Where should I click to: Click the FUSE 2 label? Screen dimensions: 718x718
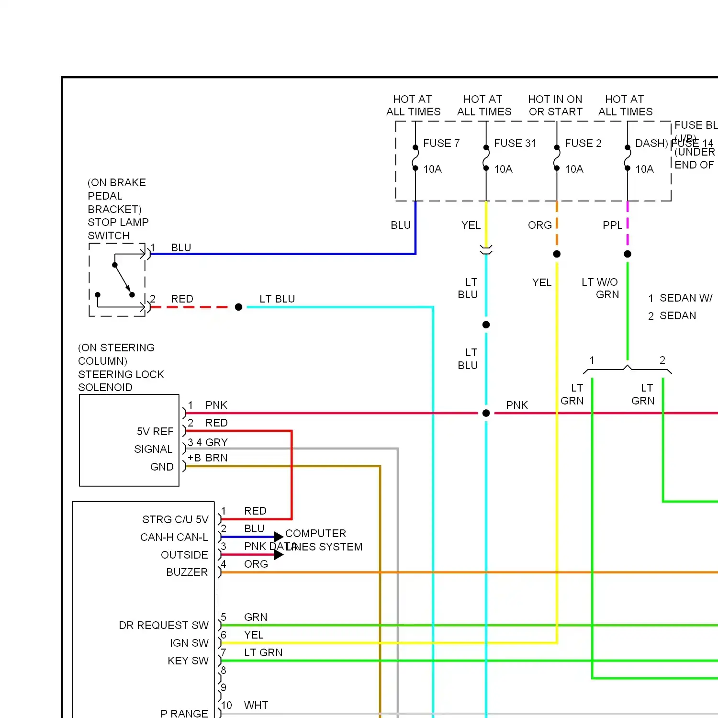[x=583, y=143]
